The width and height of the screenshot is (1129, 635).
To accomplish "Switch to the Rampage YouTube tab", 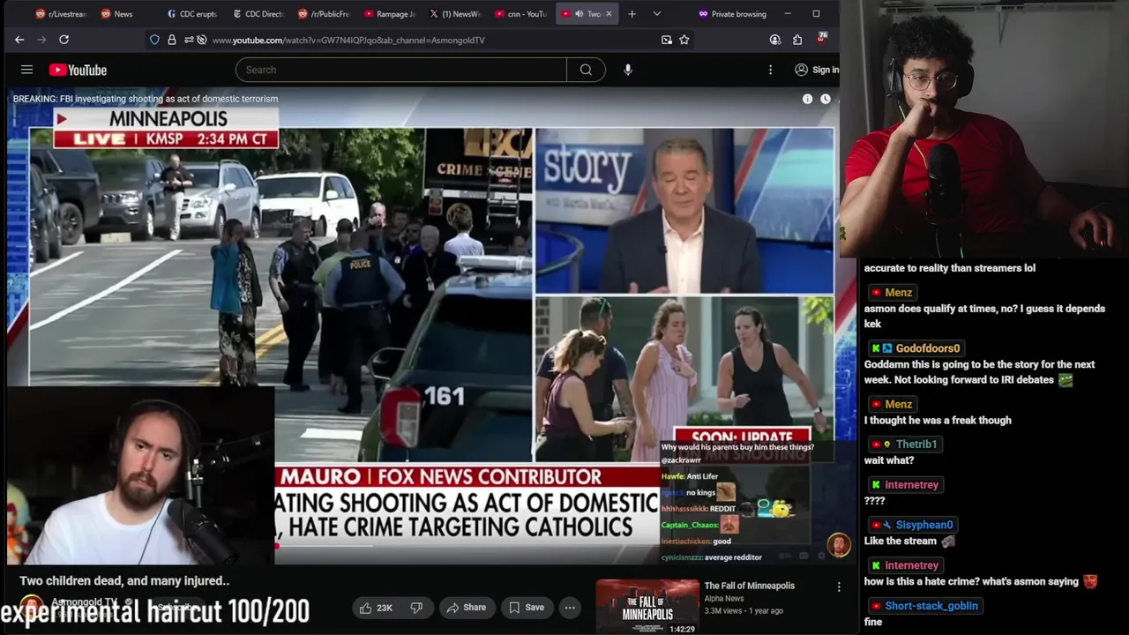I will click(389, 14).
